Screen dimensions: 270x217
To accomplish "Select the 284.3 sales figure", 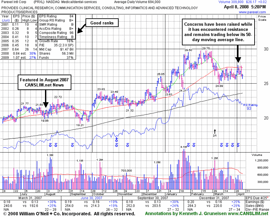I will coord(192,206).
